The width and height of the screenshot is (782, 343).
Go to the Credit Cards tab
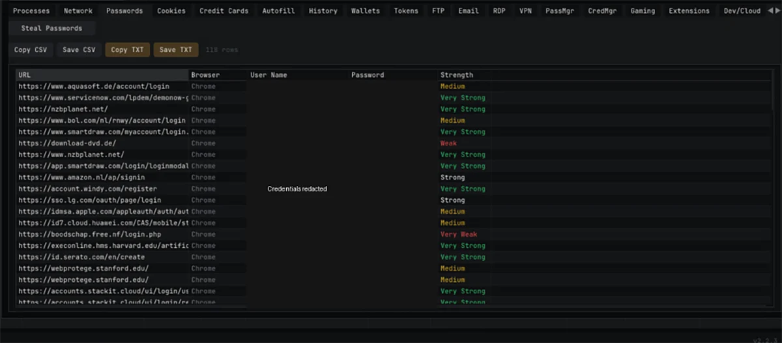224,10
